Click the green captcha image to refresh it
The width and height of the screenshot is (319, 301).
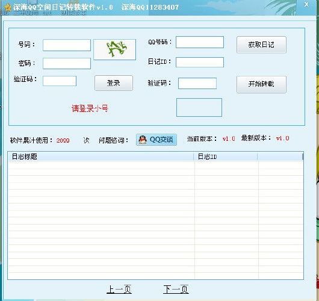coord(114,49)
